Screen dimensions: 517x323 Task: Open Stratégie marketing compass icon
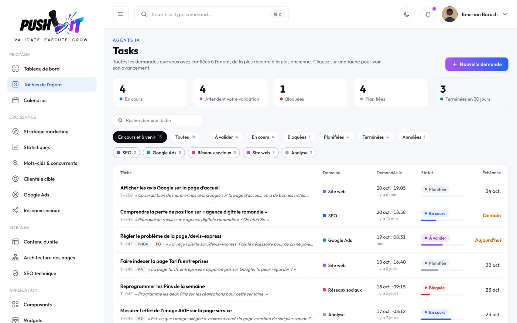point(16,132)
